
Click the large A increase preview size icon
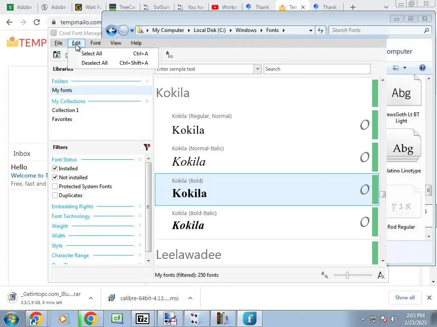[381, 275]
